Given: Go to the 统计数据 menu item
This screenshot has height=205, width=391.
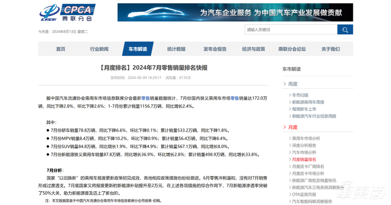Looking at the screenshot, I should click(176, 49).
